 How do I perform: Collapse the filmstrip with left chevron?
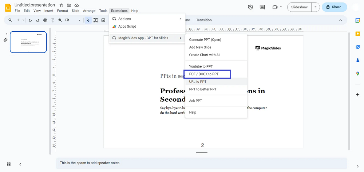tap(20, 164)
